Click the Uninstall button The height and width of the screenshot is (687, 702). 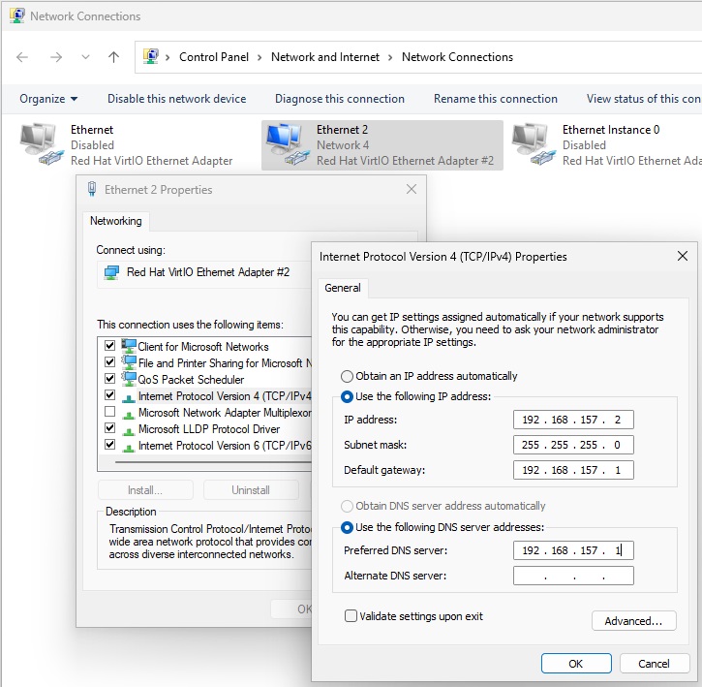coord(251,490)
